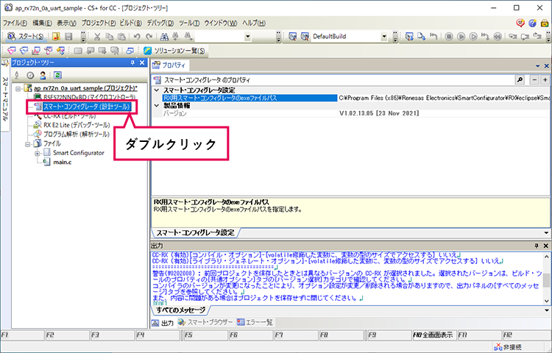Screen dimensions: 552x353
Task: Click the step in debug icon
Action: point(512,36)
